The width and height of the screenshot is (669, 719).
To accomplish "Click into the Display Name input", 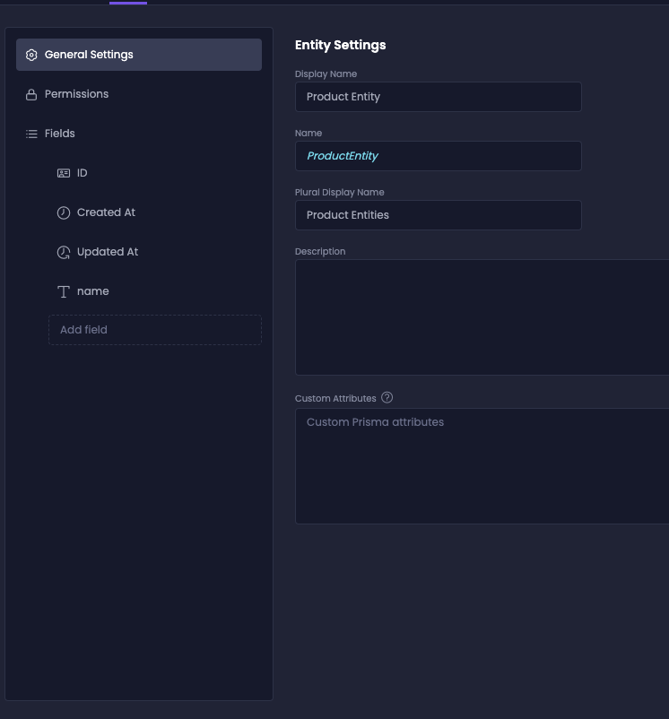I will pos(439,97).
